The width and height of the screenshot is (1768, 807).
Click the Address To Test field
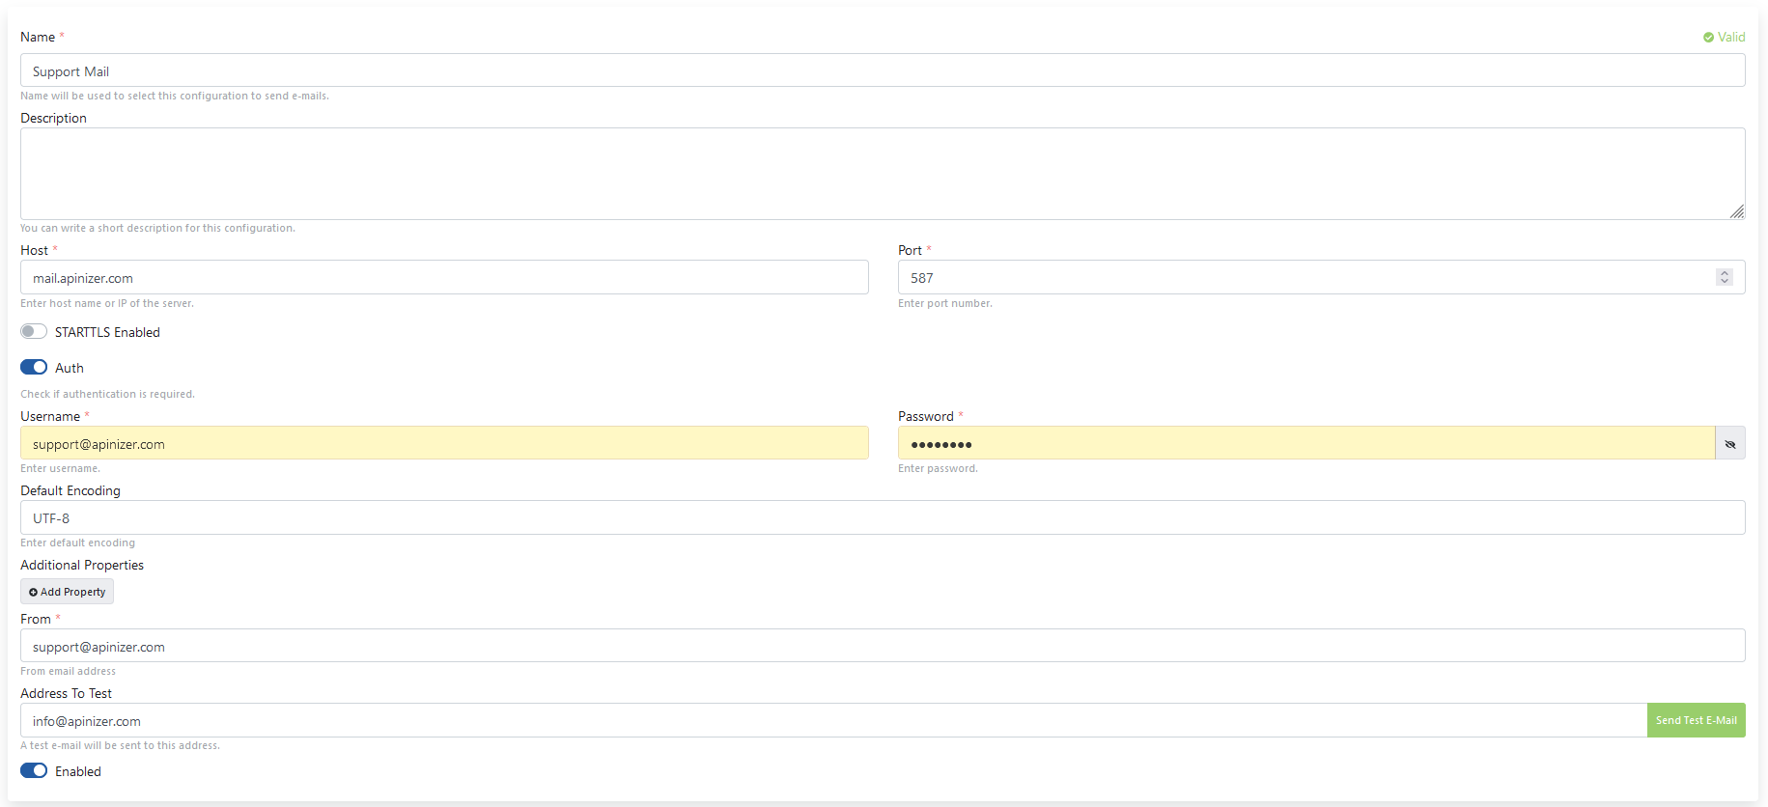833,720
